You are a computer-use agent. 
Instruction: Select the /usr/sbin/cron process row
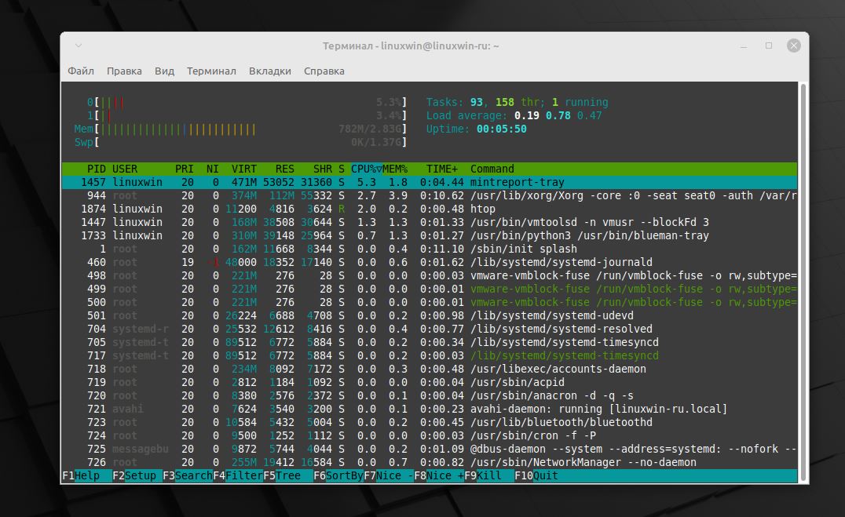(430, 435)
